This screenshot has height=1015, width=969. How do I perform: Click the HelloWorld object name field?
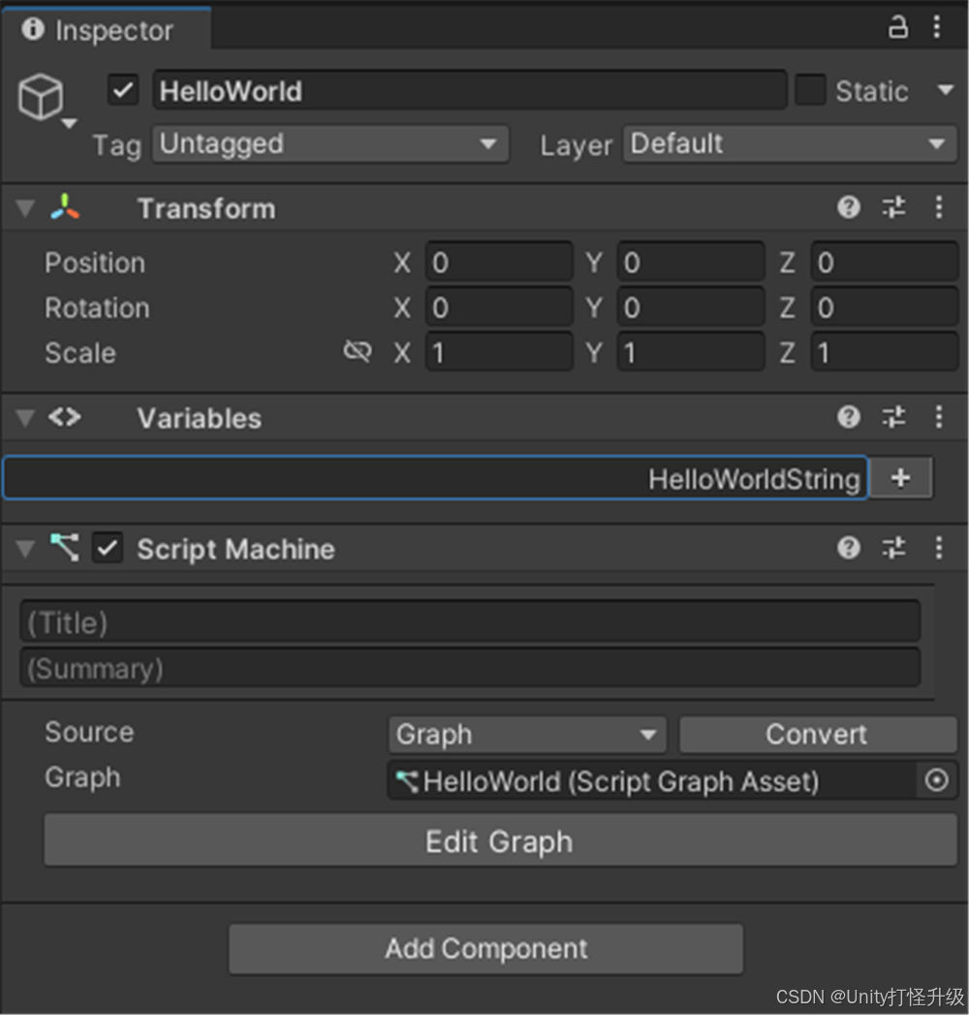470,90
